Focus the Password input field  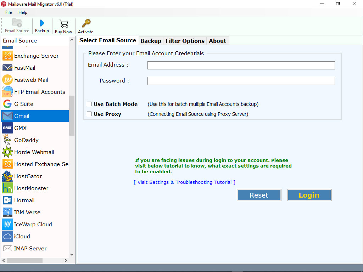pyautogui.click(x=241, y=81)
